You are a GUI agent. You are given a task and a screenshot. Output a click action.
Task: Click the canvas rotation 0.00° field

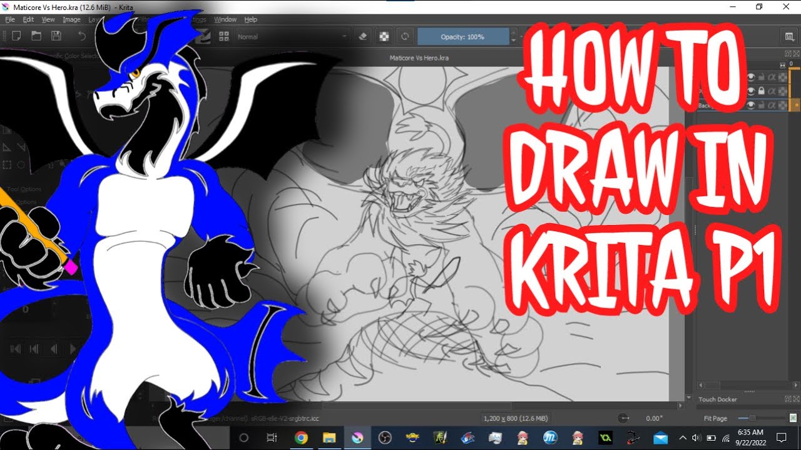[655, 418]
